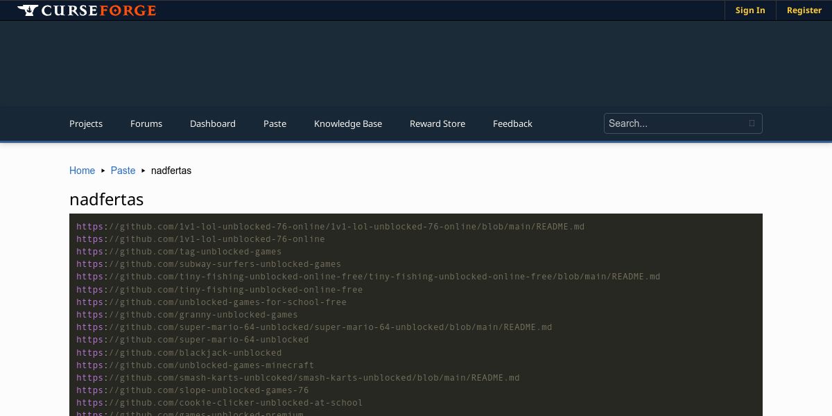Click the github.com/super-mario-64-unblocked line
Viewport: 832px width, 416px height.
point(193,340)
